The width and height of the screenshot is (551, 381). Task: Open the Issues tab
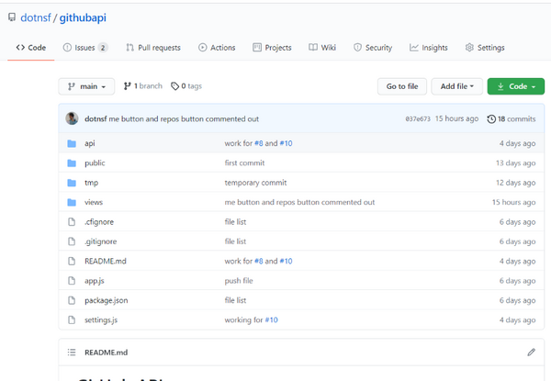pos(85,48)
